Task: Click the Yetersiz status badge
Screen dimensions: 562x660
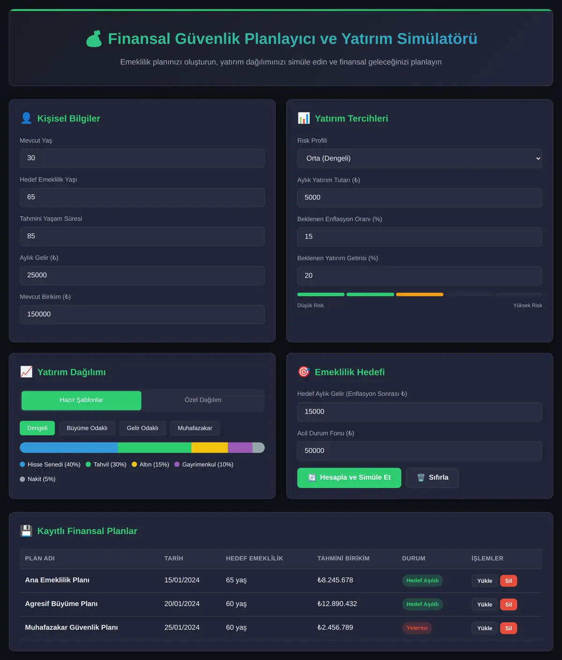Action: (x=417, y=628)
